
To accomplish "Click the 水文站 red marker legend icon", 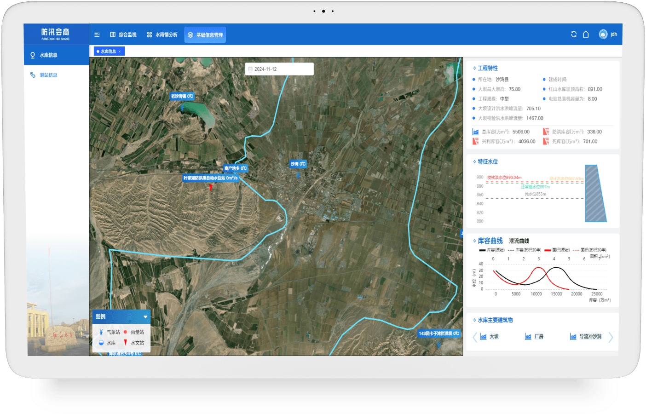I will [125, 342].
